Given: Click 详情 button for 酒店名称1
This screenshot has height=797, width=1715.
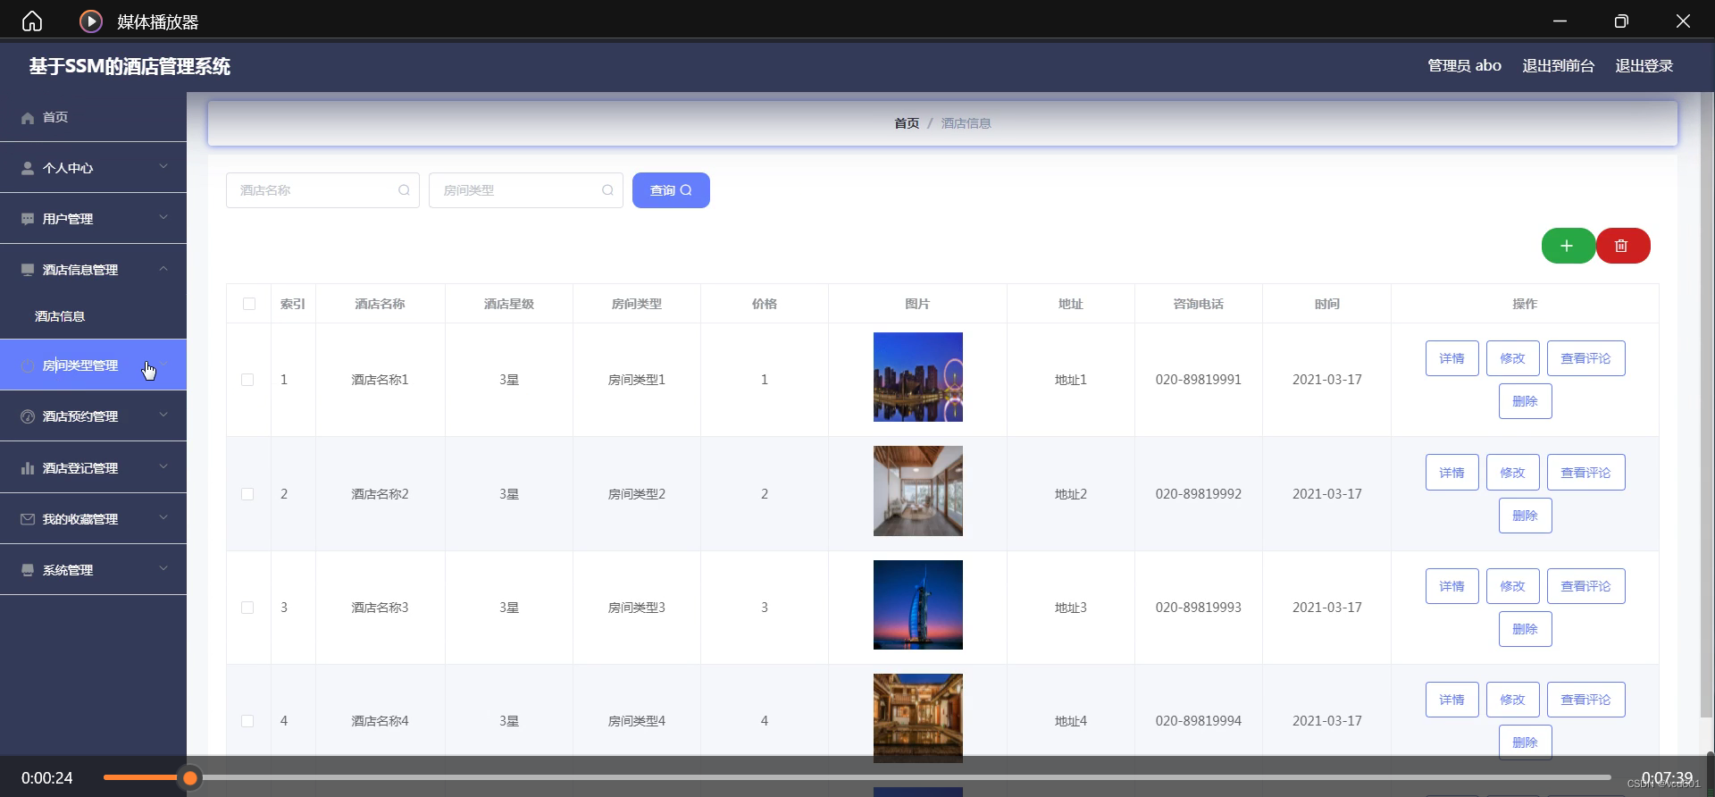Looking at the screenshot, I should tap(1452, 358).
